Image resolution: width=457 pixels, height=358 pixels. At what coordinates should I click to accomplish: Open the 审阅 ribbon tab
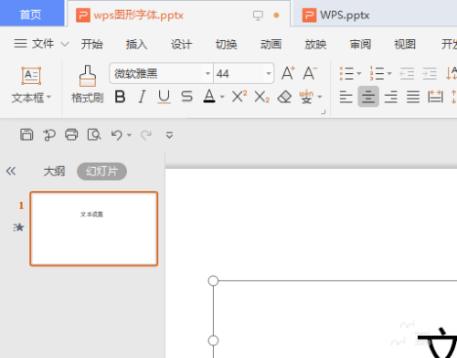pyautogui.click(x=360, y=45)
